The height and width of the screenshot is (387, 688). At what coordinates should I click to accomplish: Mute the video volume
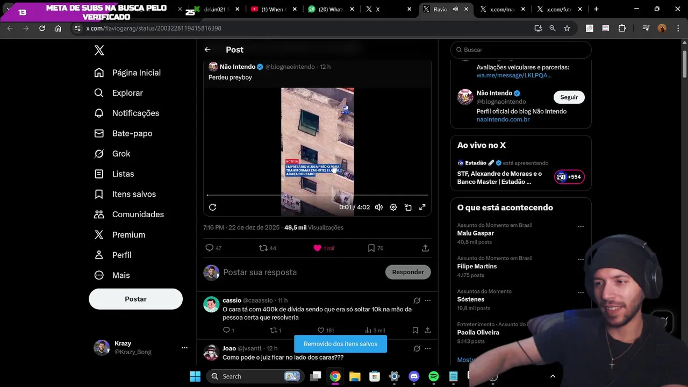coord(379,207)
